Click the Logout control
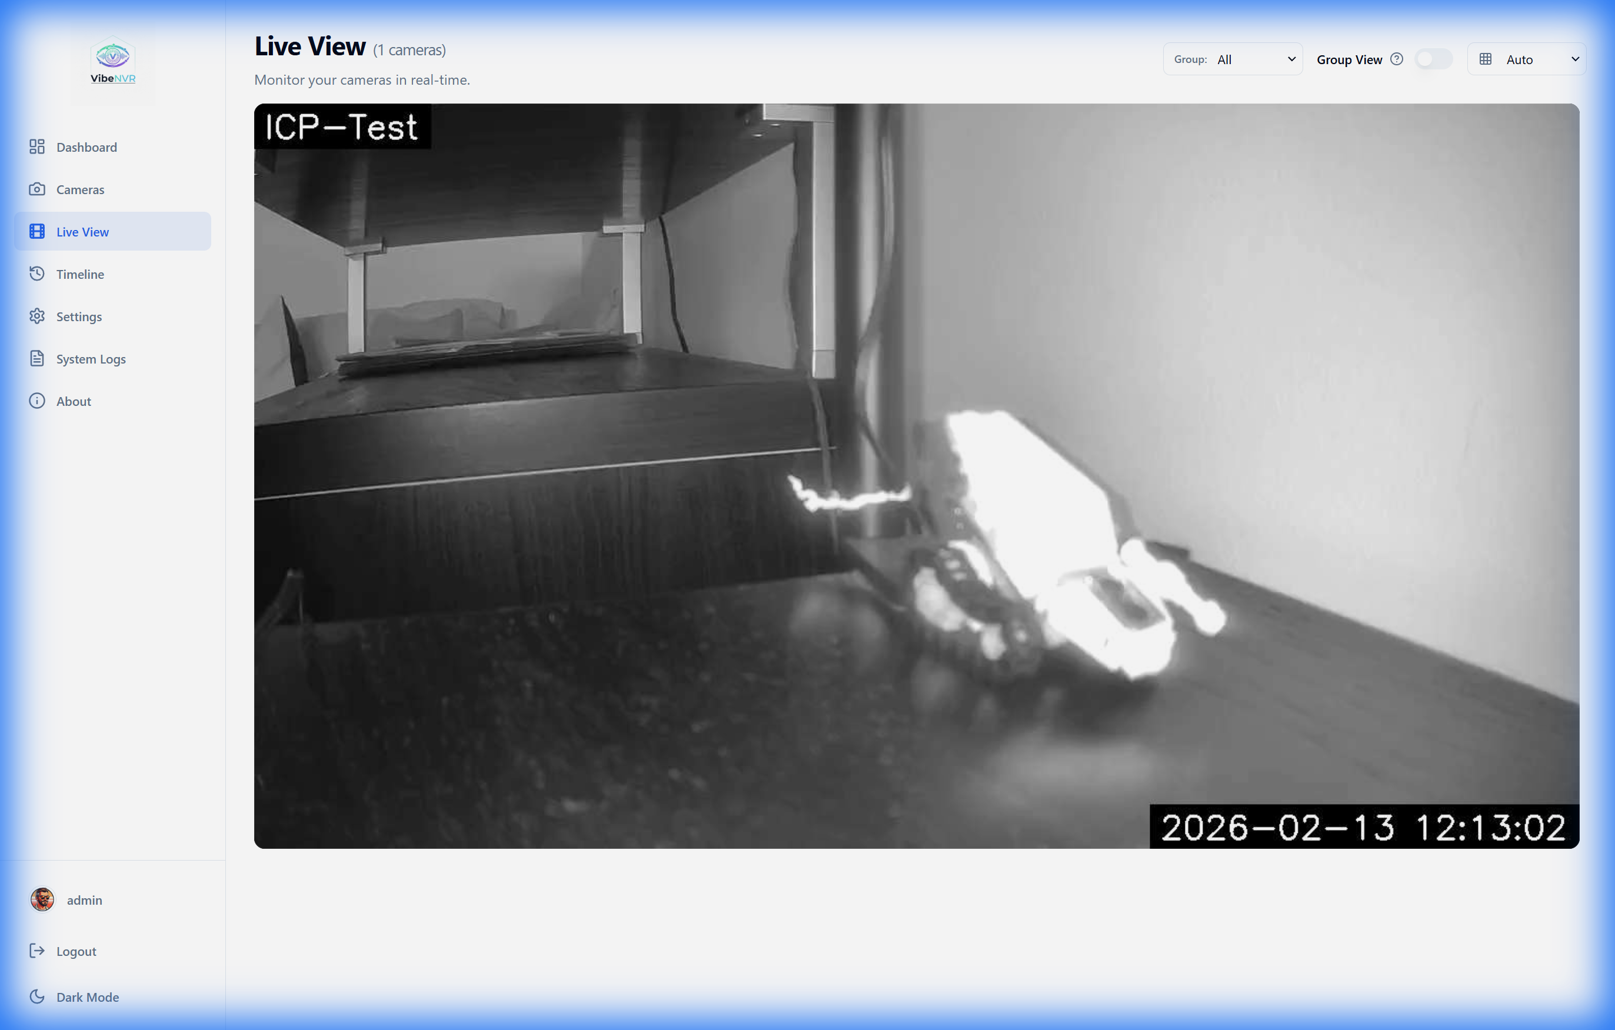This screenshot has height=1030, width=1615. pyautogui.click(x=76, y=951)
